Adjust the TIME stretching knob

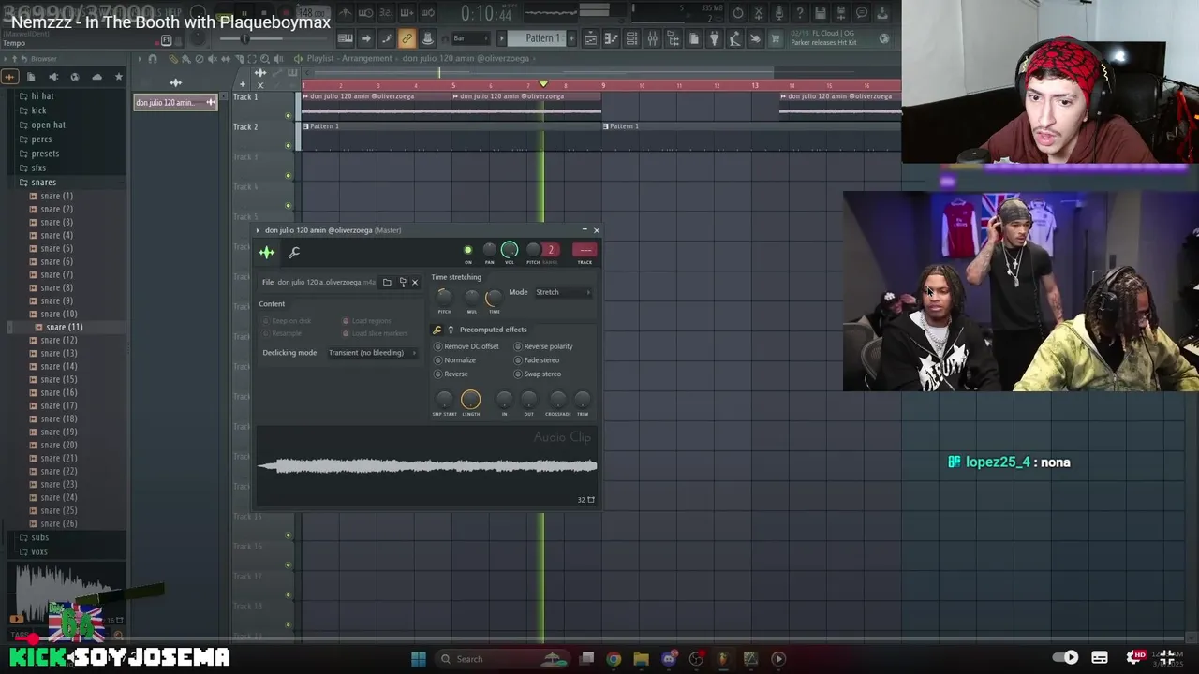(x=495, y=298)
